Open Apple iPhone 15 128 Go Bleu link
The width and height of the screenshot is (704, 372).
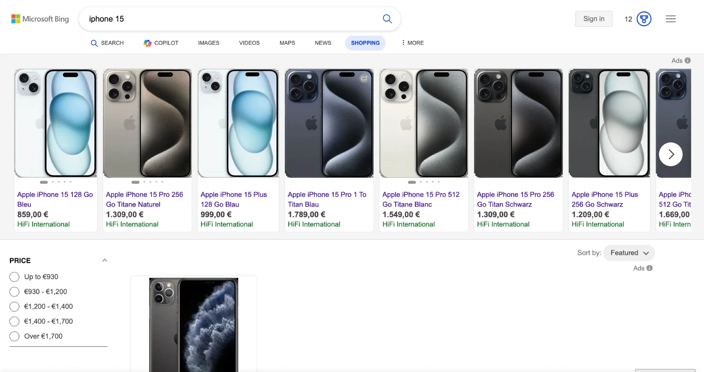(x=55, y=199)
